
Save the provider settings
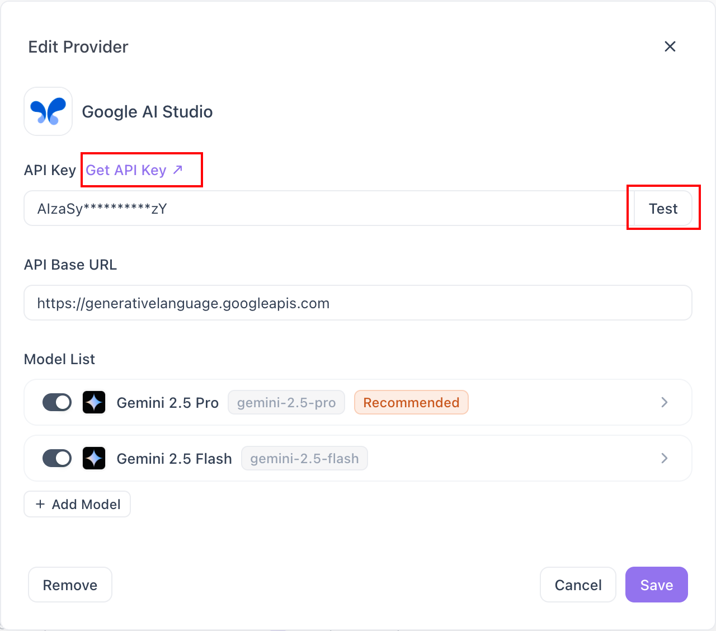point(656,585)
